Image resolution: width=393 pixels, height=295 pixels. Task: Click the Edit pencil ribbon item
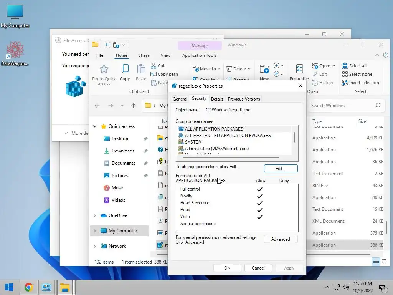pos(320,74)
